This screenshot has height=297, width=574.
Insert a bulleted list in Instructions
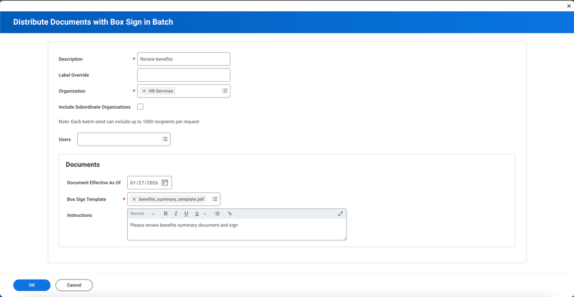[217, 214]
